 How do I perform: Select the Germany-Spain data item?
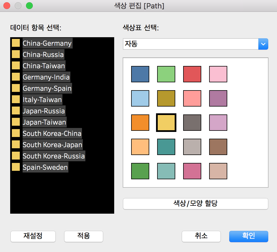(x=47, y=88)
